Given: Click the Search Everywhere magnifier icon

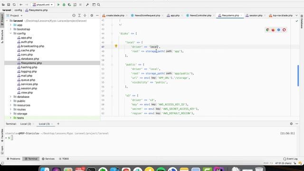Looking at the screenshot, I should click(98, 5).
